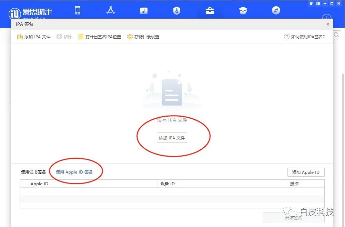Click the skin shirt icon in title bar
Viewport: 345px width, 227px height.
pyautogui.click(x=311, y=3)
